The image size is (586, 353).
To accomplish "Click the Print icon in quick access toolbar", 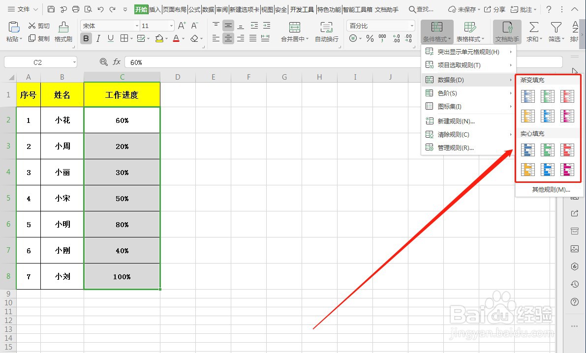I will tap(76, 9).
